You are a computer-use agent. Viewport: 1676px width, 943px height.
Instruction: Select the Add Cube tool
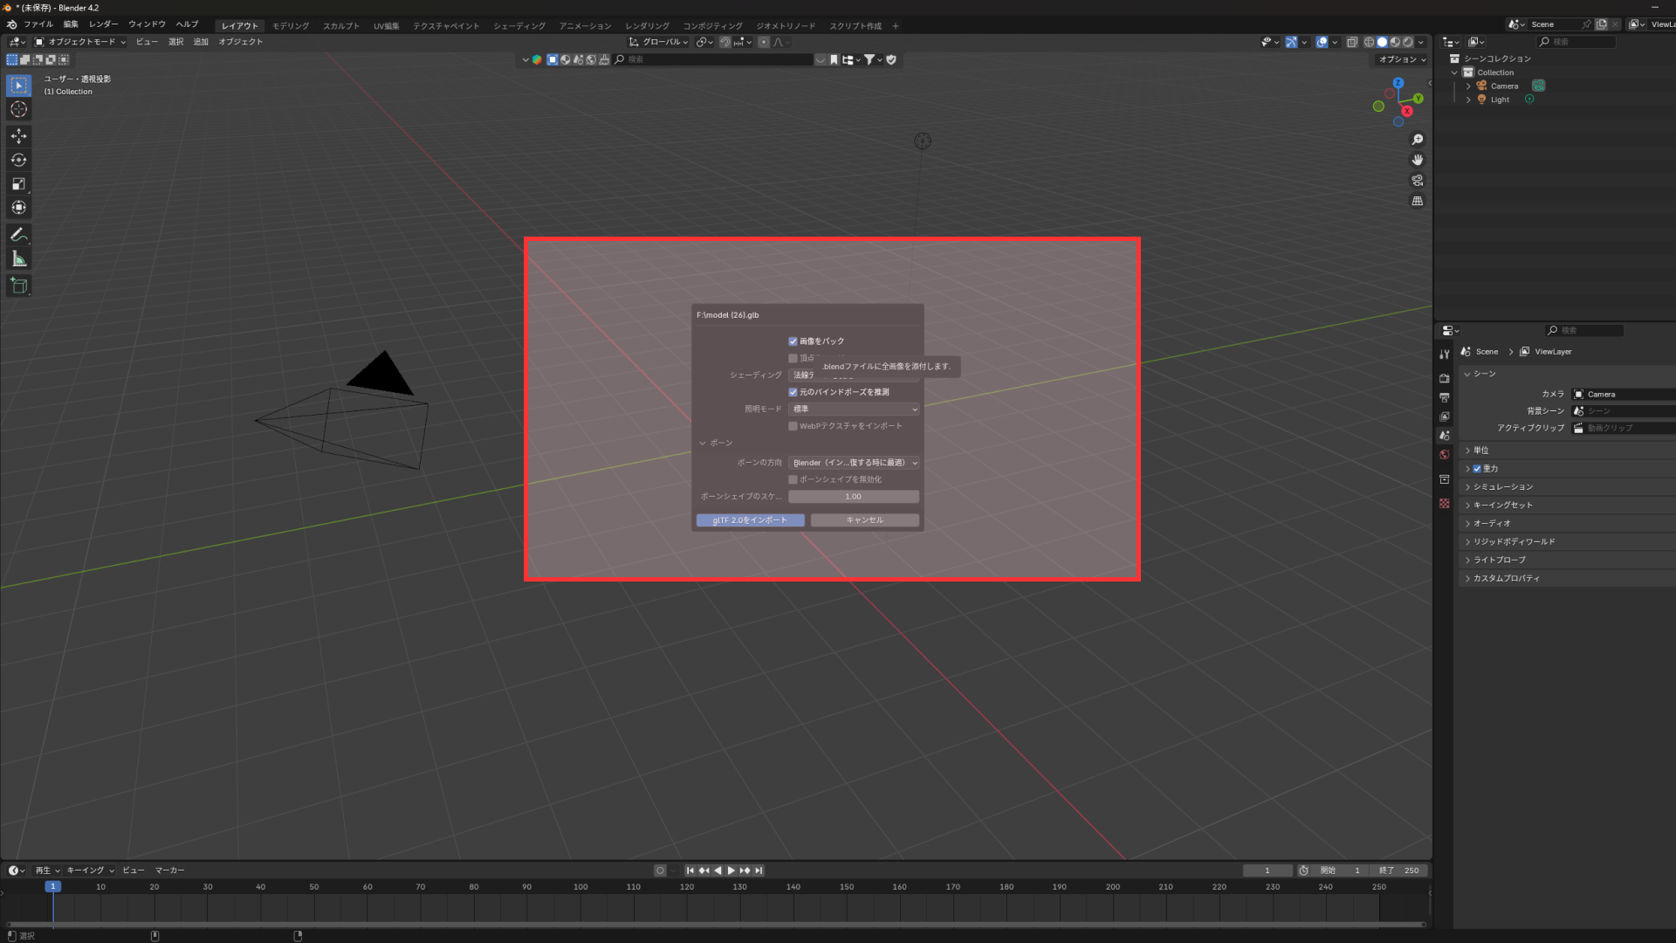click(18, 286)
